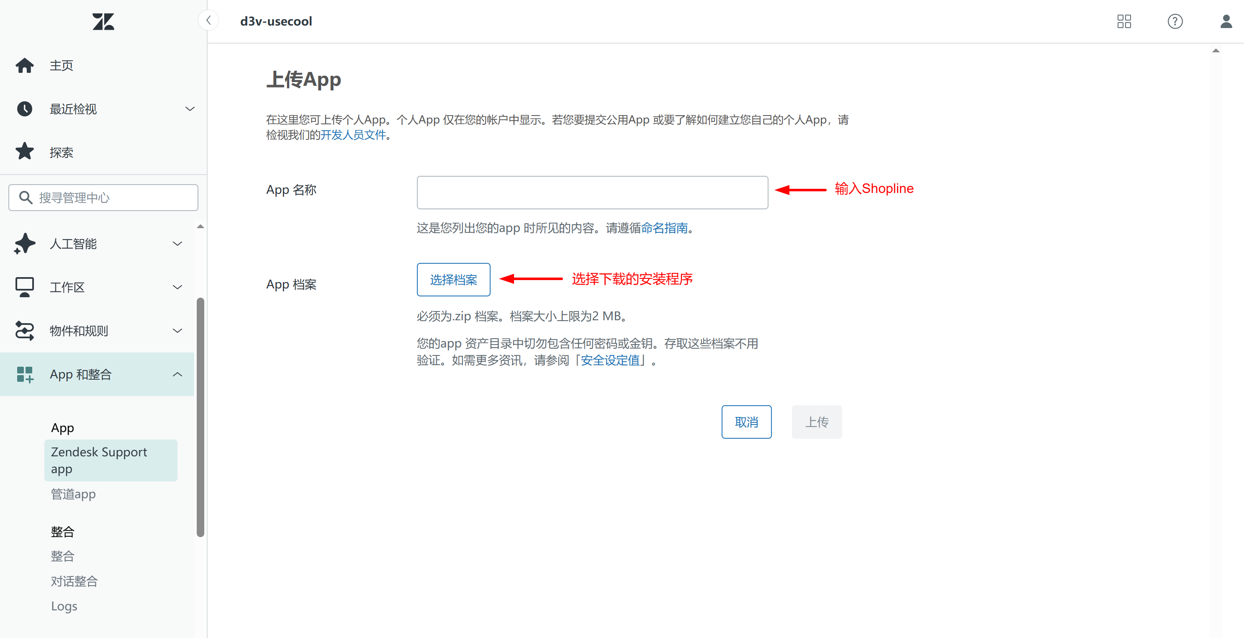Click the App sidebar group heading
This screenshot has height=638, width=1244.
63,428
